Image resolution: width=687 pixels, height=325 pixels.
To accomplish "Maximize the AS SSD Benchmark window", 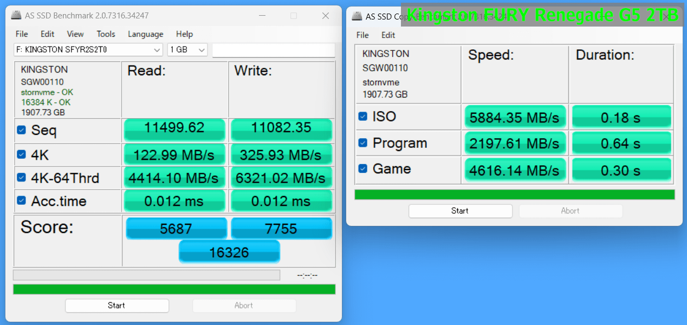I will [294, 16].
